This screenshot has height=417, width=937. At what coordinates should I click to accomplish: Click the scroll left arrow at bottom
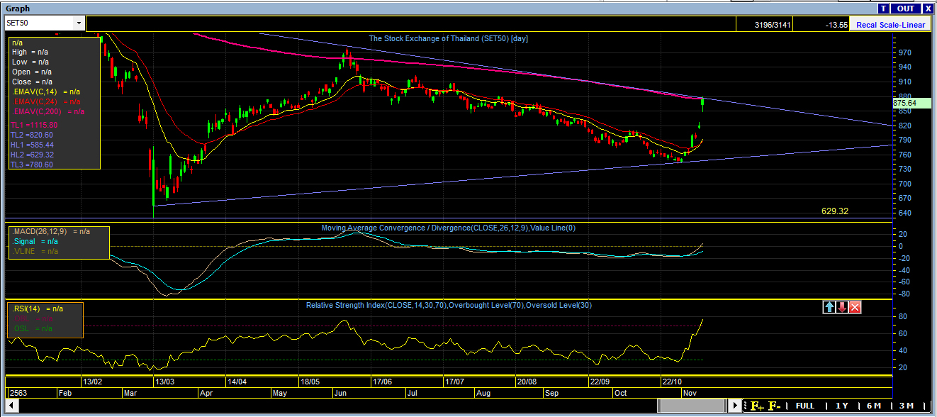pyautogui.click(x=11, y=406)
